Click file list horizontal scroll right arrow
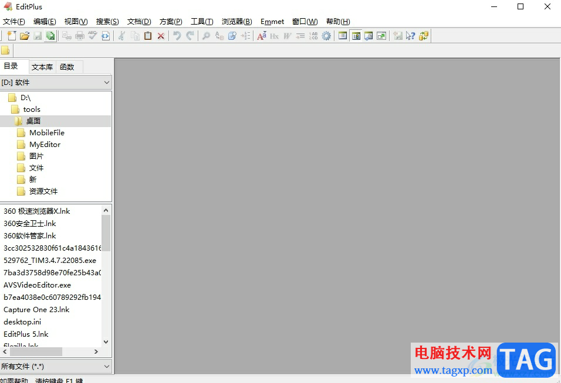Screen dimensions: 561x383 coord(96,351)
